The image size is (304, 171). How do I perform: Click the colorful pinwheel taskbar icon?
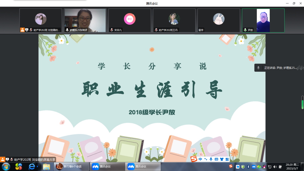(19, 167)
